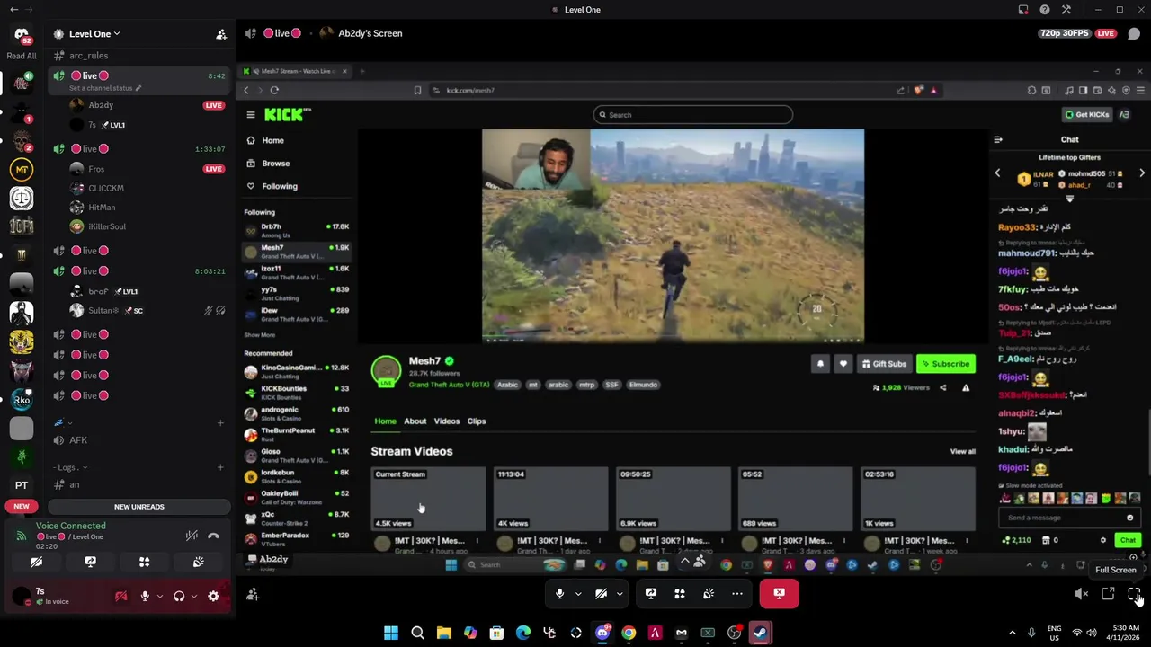Open the MT server icon
The image size is (1151, 647).
click(x=22, y=169)
